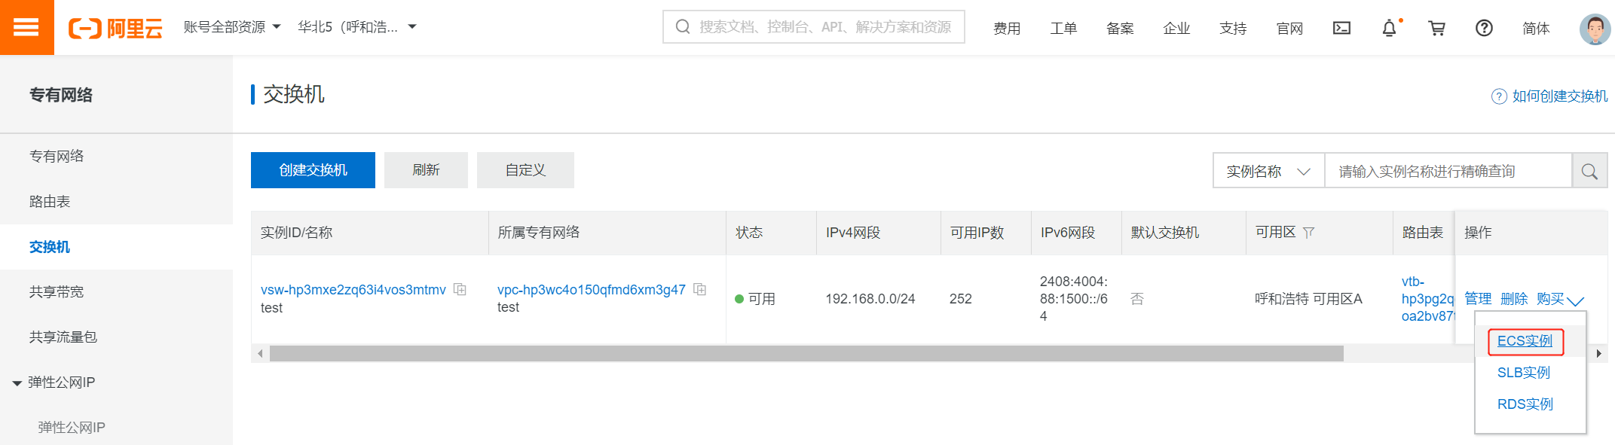The height and width of the screenshot is (445, 1615).
Task: Expand the 账号全部资源 dropdown
Action: (231, 27)
